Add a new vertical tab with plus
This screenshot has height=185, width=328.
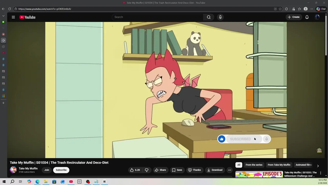coord(3,103)
